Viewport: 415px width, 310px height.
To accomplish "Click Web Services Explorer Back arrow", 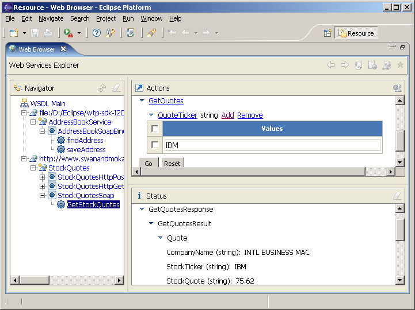I will 331,65.
